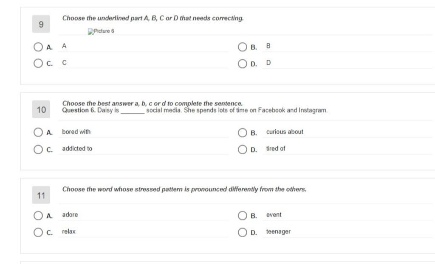The width and height of the screenshot is (435, 264).
Task: Pick 'adore' radio button in question 11
Action: (x=38, y=216)
